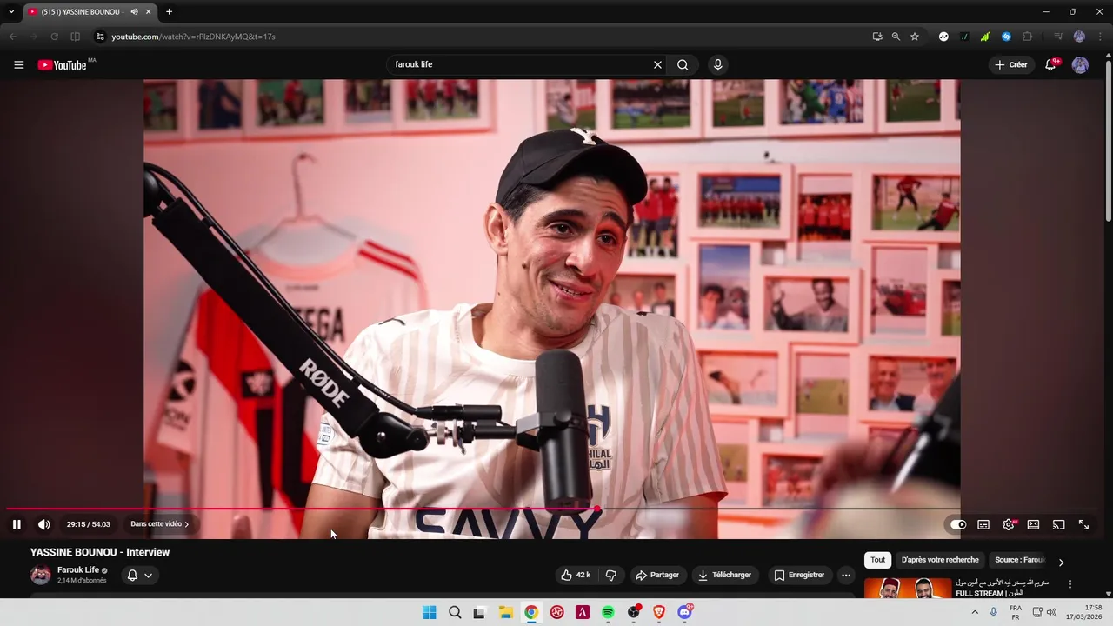
Task: Open media controls music-note button
Action: point(1058,37)
